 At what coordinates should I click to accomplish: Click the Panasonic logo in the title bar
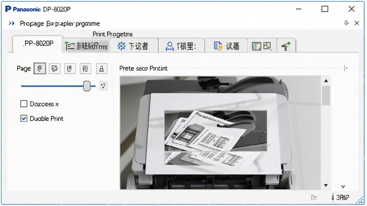[x=23, y=9]
